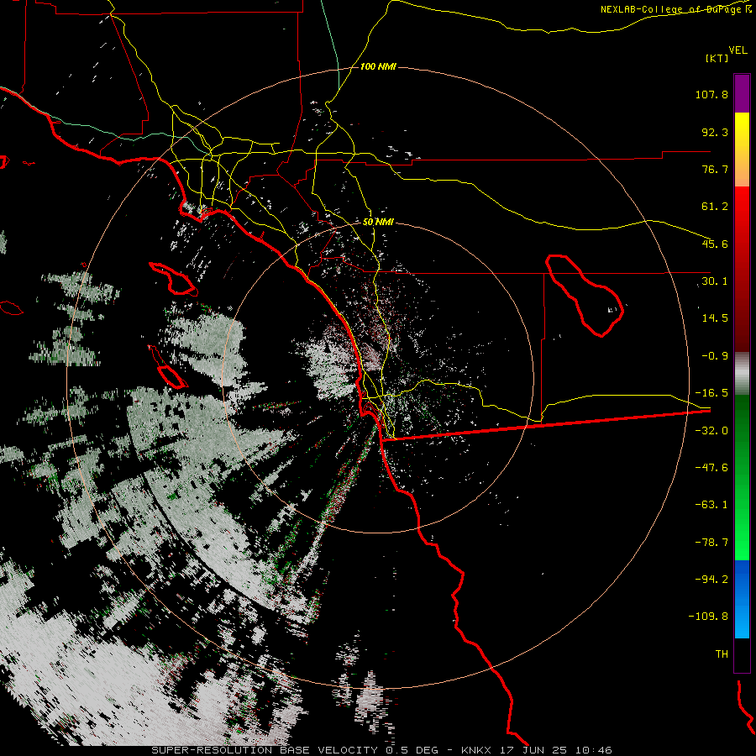Viewport: 756px width, 756px height.
Task: Click the VEL legend title
Action: pos(738,50)
